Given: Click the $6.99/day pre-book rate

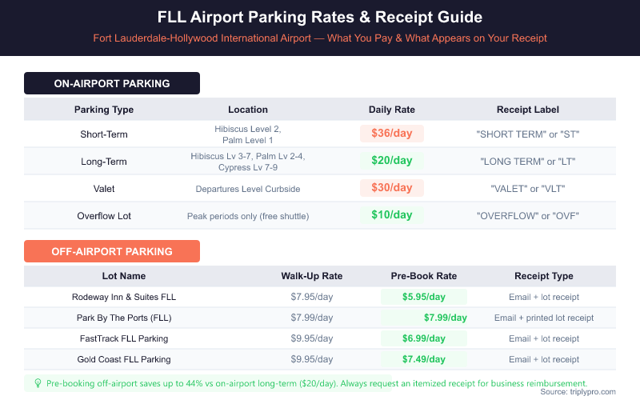Looking at the screenshot, I should [x=423, y=338].
